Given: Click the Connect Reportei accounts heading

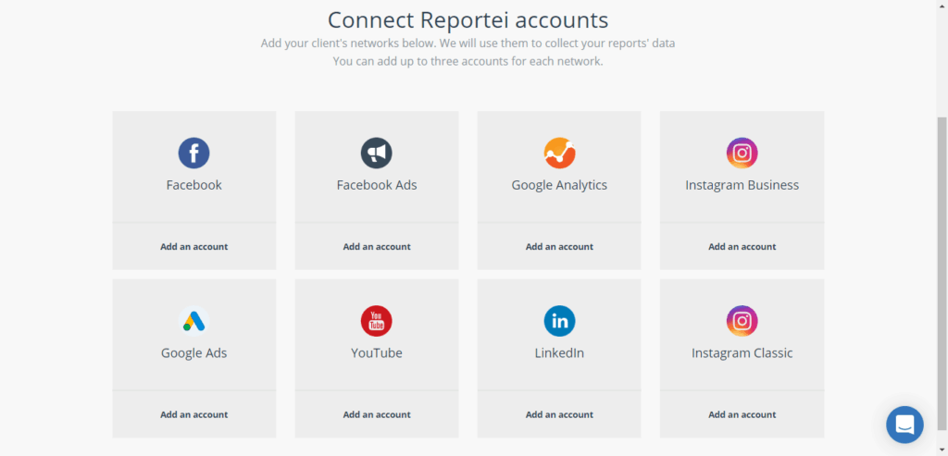Looking at the screenshot, I should pos(468,20).
